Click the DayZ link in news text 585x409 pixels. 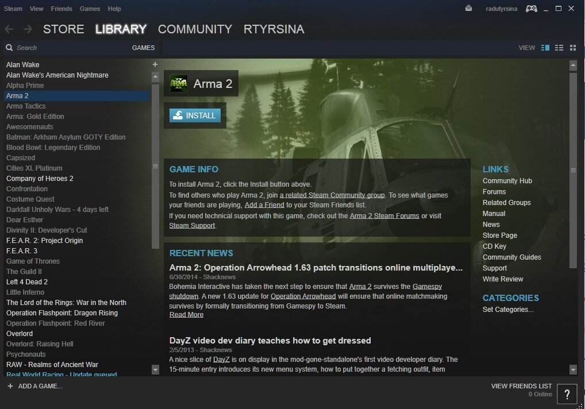(x=221, y=360)
